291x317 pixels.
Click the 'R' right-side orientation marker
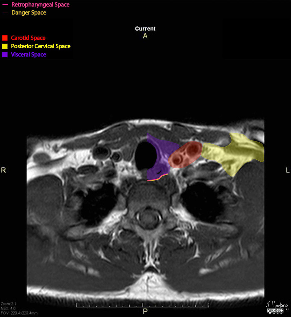coord(3,170)
